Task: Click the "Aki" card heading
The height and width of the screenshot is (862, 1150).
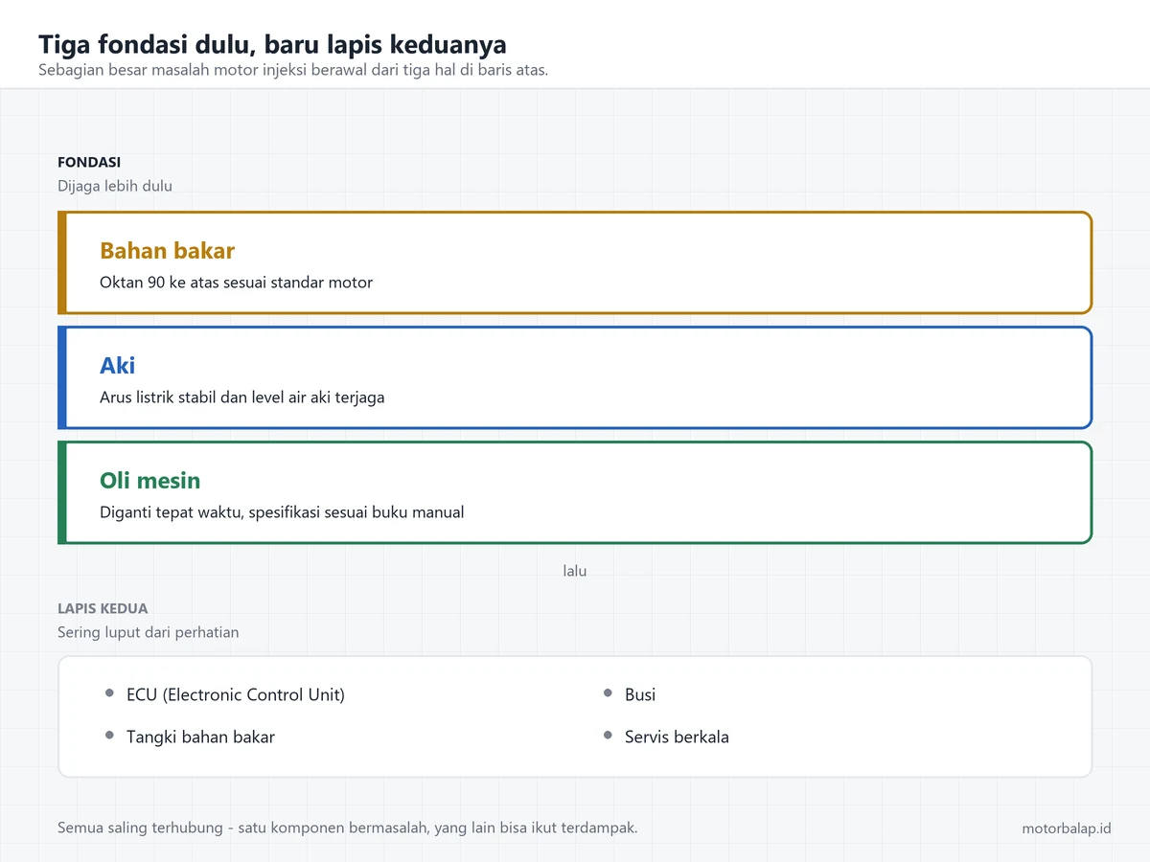Action: [117, 366]
